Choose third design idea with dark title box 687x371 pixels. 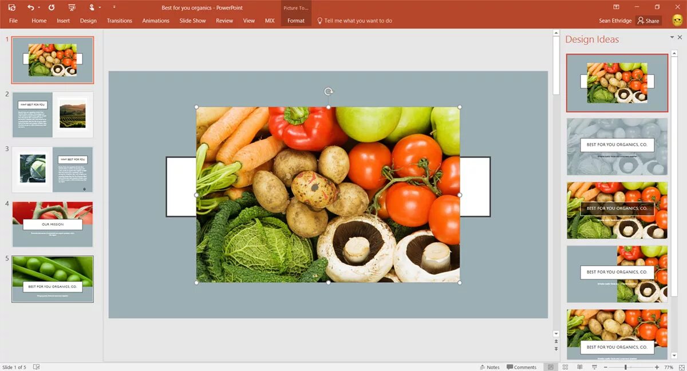[617, 210]
